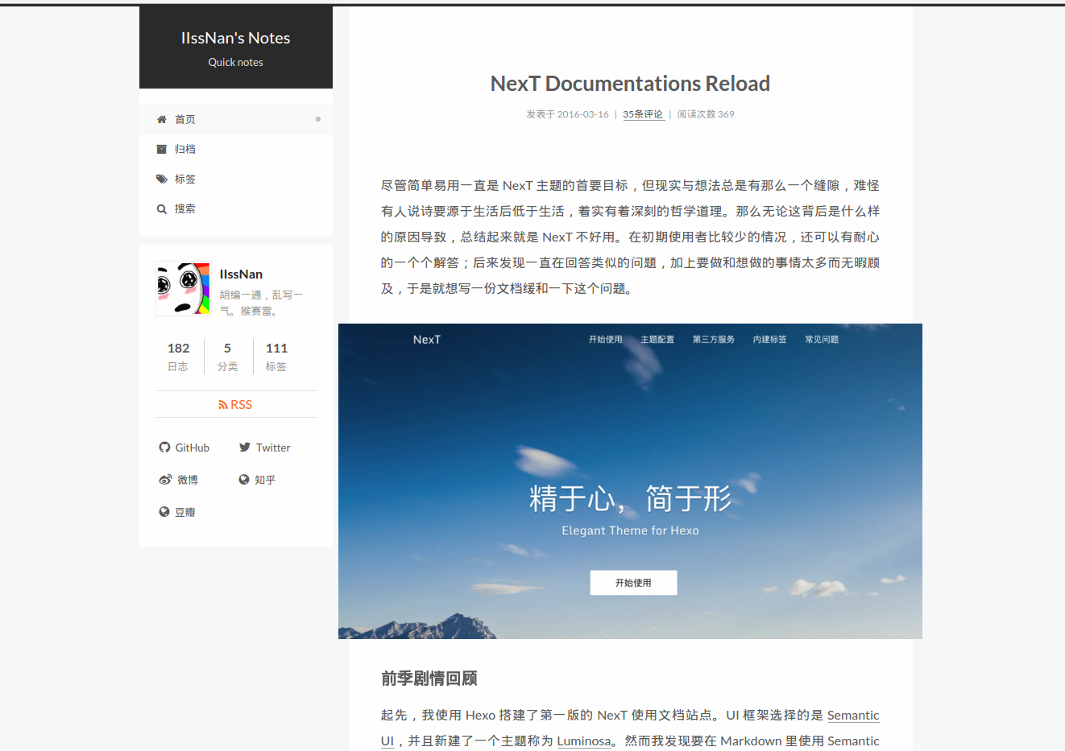1065x751 pixels.
Task: Click 主题配置 in the banner nav
Action: pos(657,340)
